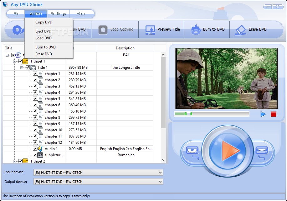287x201 pixels.
Task: Click the red stop preview square
Action: click(x=274, y=114)
